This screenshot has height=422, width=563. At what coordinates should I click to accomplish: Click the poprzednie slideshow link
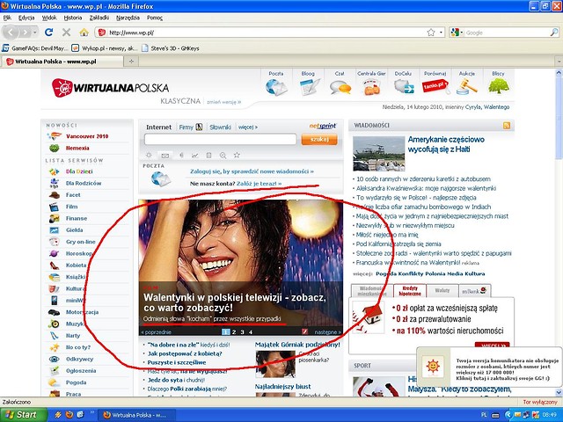157,332
